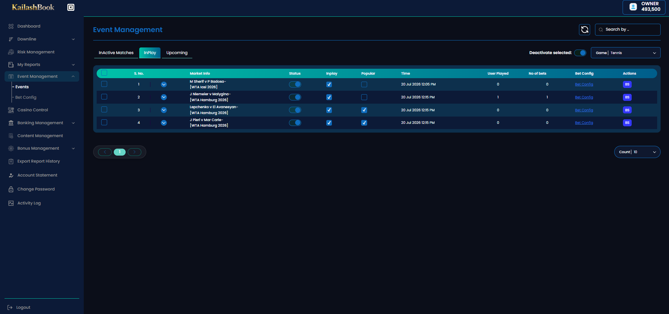Expand the Banking Management menu chevron
This screenshot has width=669, height=314.
[x=73, y=123]
